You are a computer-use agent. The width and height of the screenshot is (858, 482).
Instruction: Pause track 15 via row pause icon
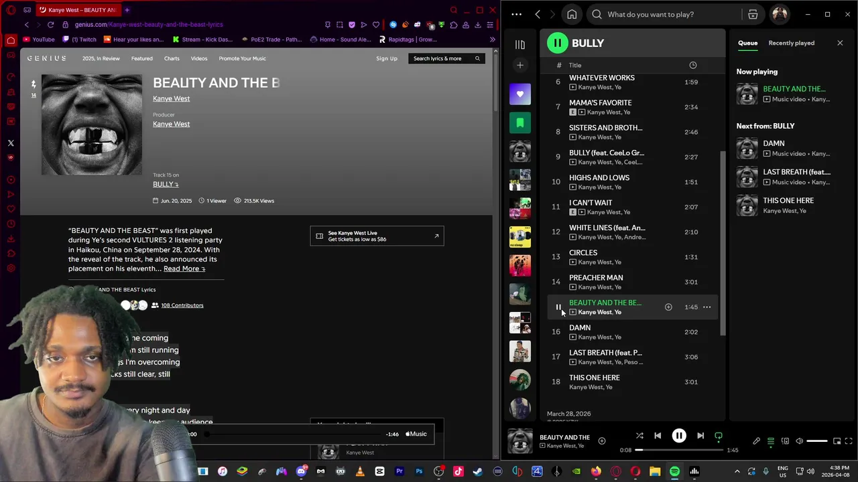point(558,307)
